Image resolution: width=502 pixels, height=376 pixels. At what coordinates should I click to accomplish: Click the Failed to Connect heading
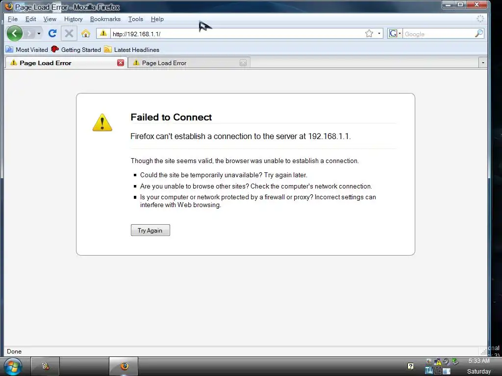pyautogui.click(x=171, y=117)
